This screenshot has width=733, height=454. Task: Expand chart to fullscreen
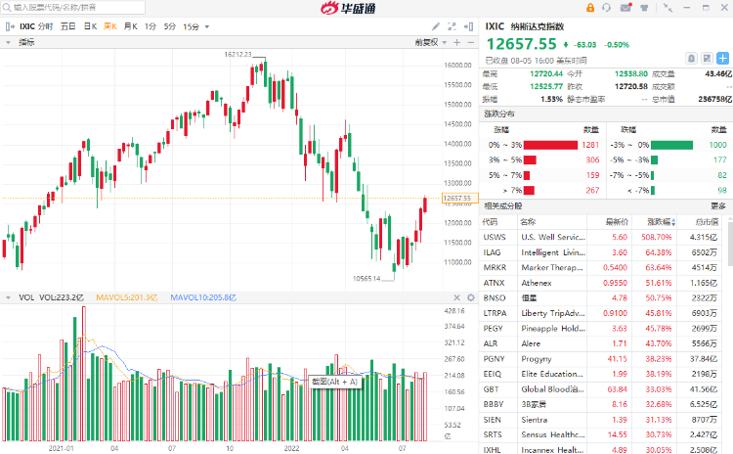coord(452,26)
